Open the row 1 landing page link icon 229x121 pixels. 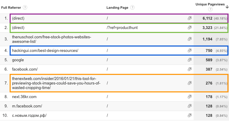(x=190, y=18)
